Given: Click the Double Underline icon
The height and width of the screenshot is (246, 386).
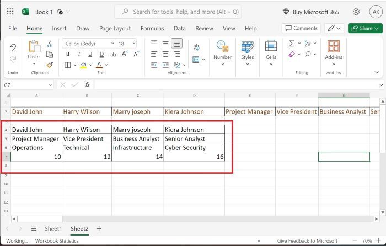Looking at the screenshot, I should [101, 54].
